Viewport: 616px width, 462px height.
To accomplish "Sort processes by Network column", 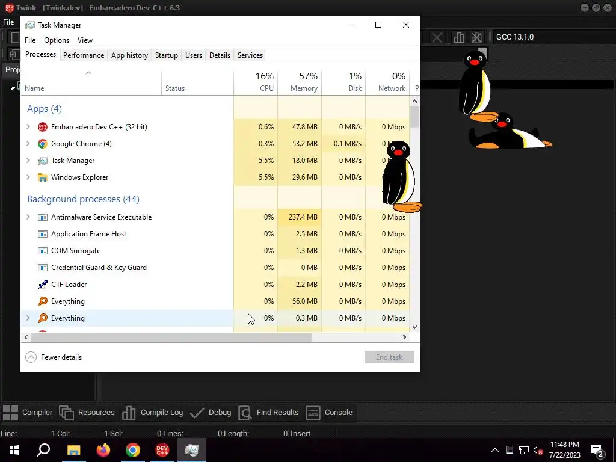I will click(x=388, y=82).
